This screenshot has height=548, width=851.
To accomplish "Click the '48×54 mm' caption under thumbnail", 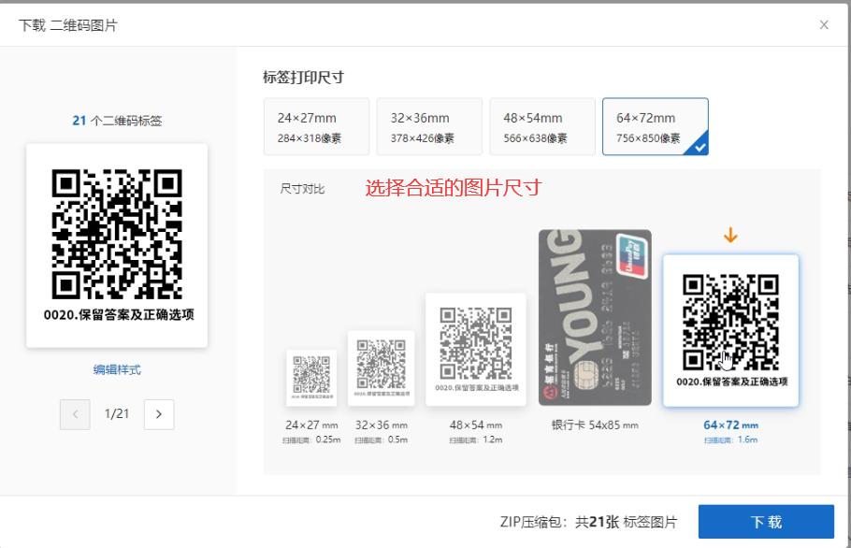I will tap(476, 425).
